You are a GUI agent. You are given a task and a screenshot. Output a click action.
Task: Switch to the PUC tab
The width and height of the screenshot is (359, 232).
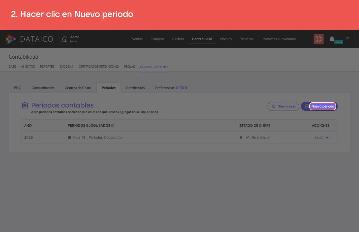[18, 88]
